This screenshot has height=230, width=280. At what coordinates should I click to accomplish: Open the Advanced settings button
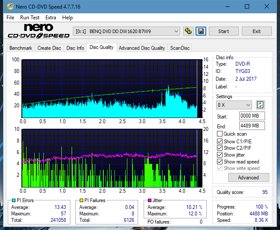[x=248, y=178]
